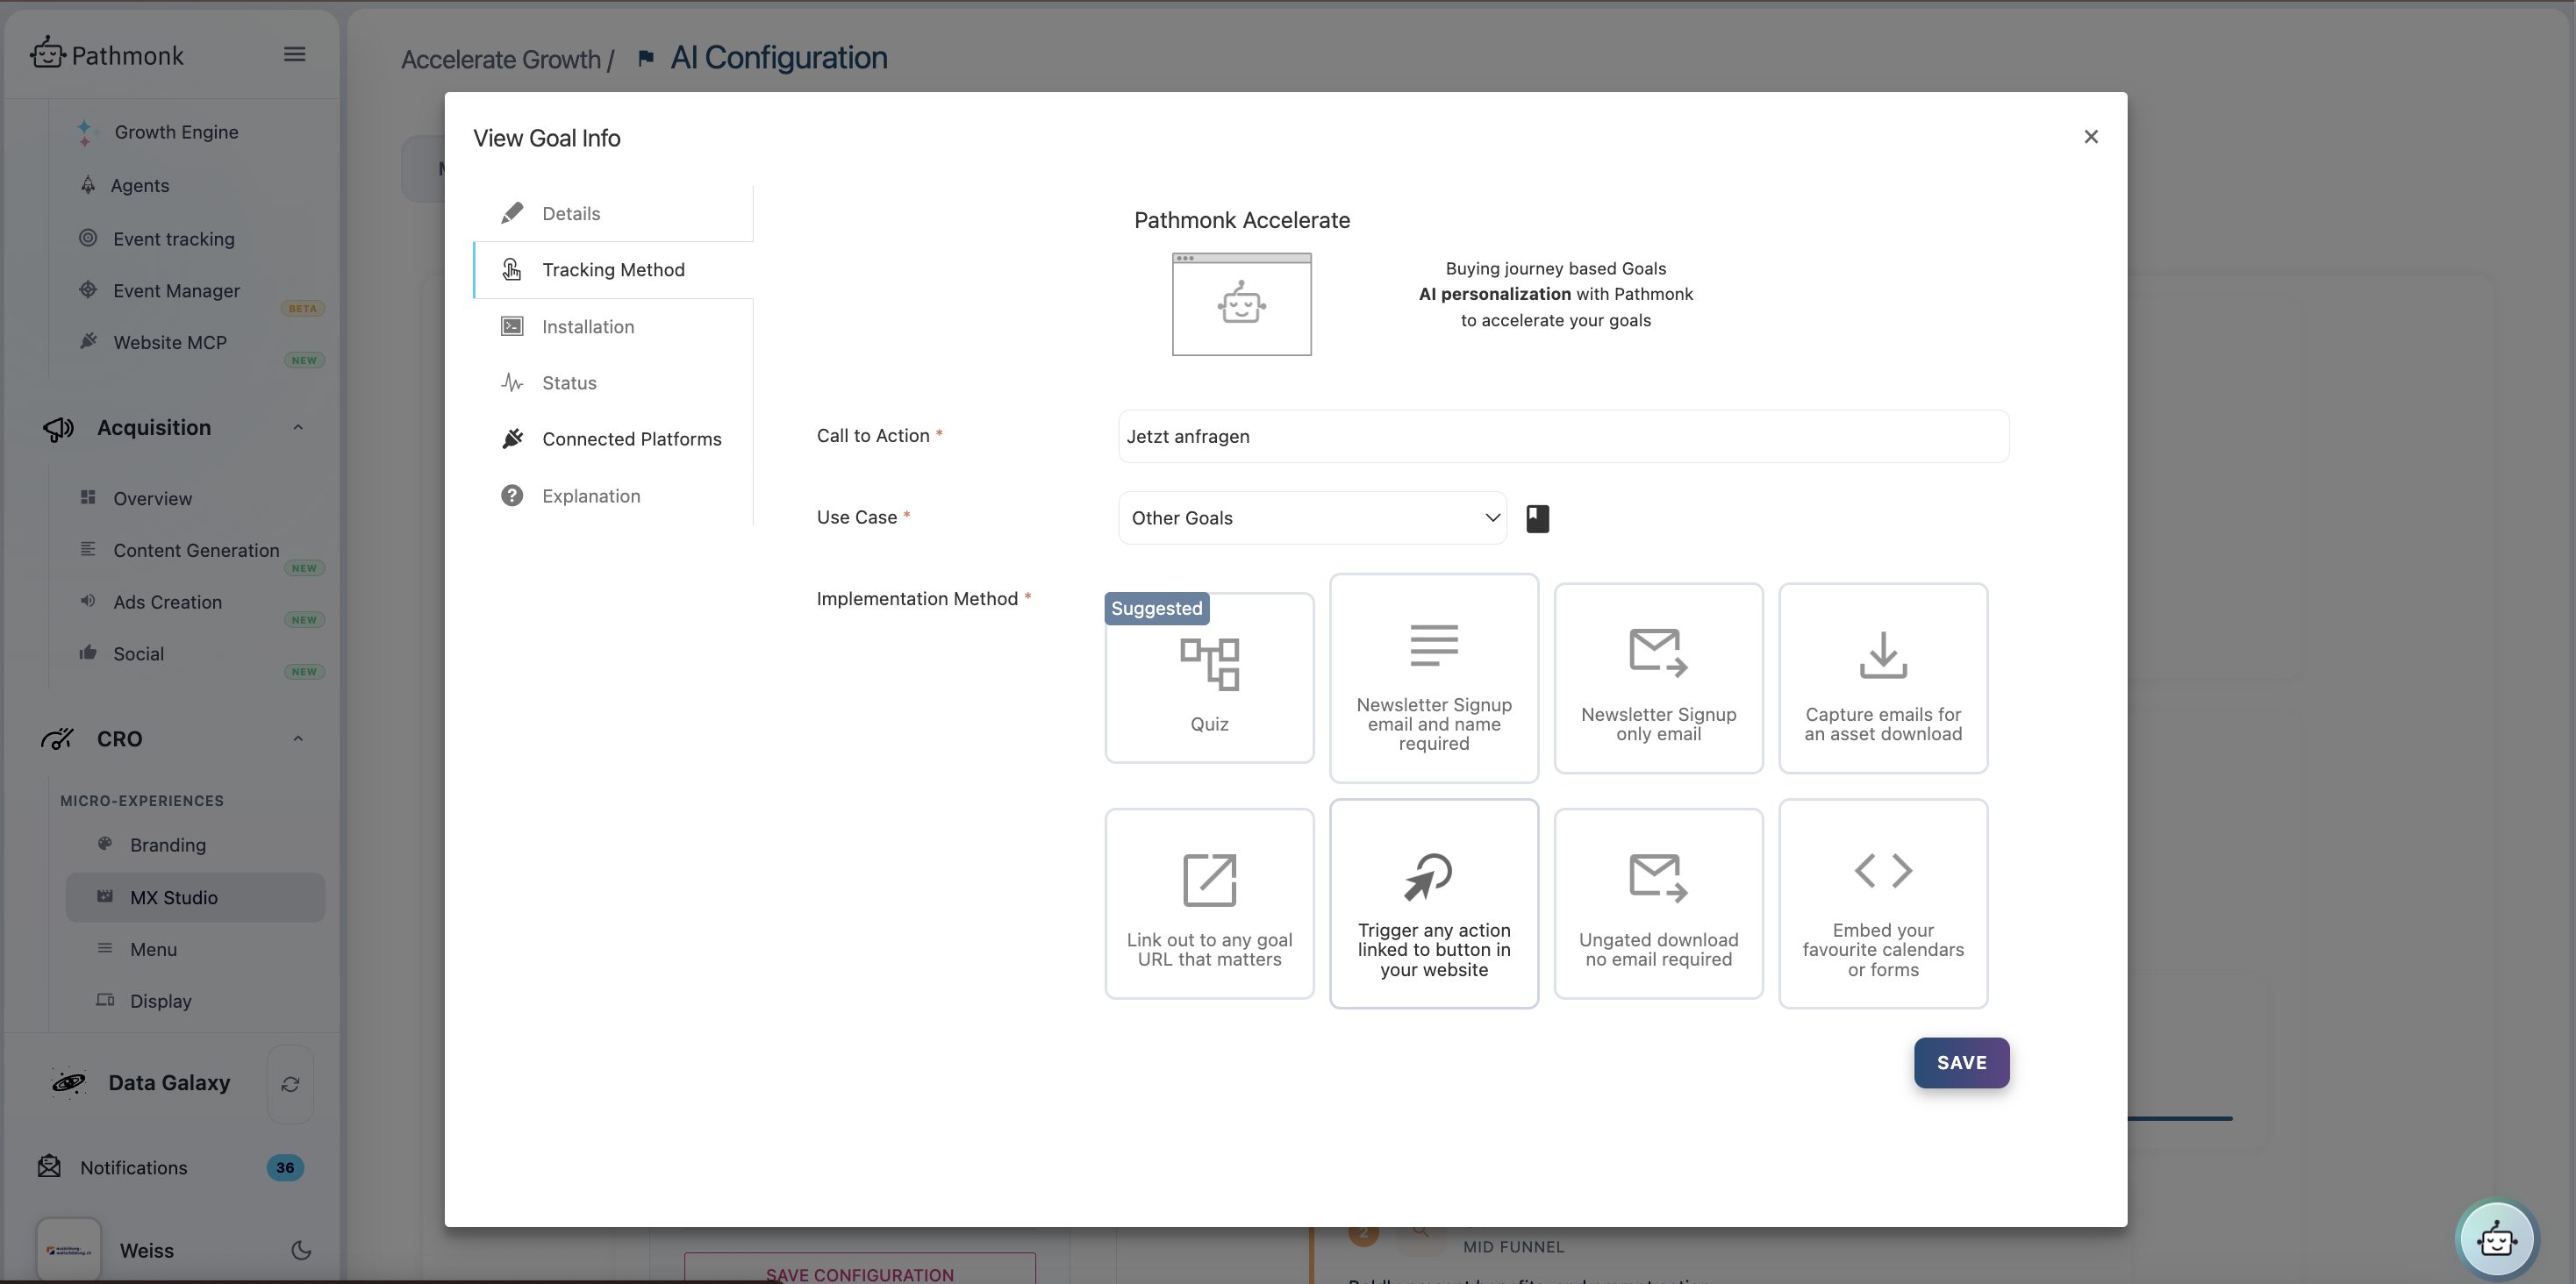2576x1284 pixels.
Task: Open the Details tab
Action: pyautogui.click(x=613, y=213)
